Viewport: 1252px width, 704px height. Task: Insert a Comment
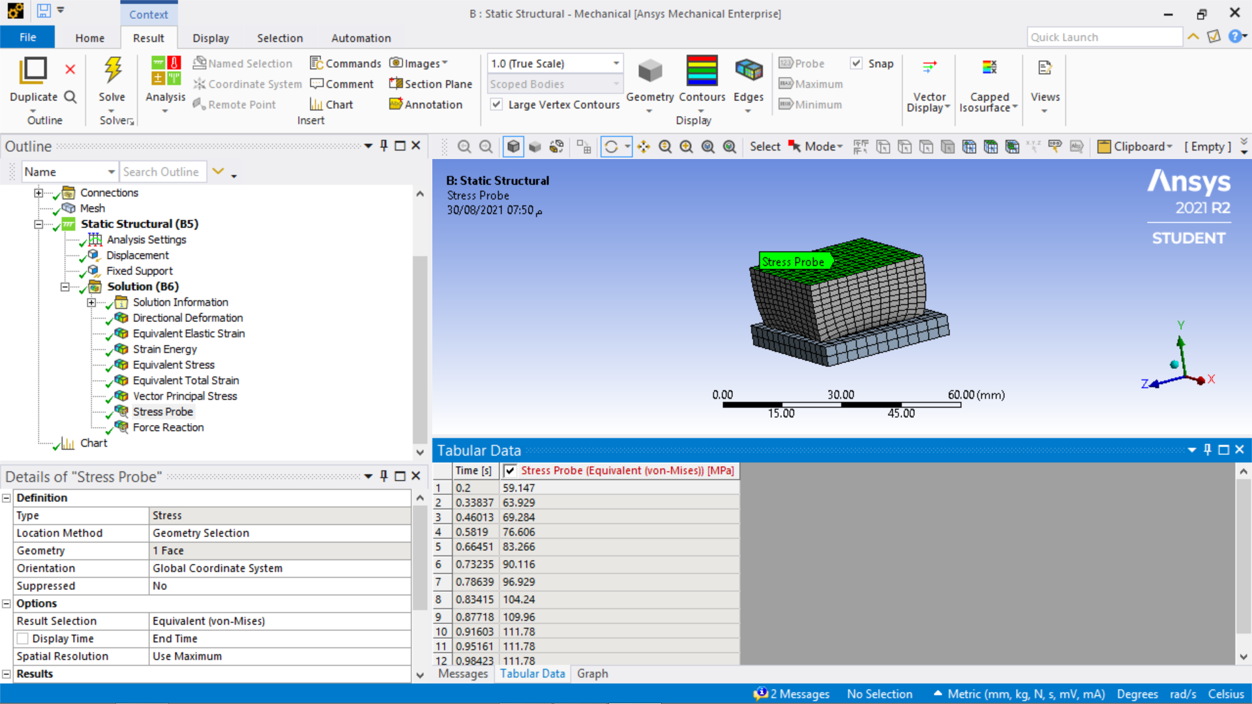click(x=342, y=84)
